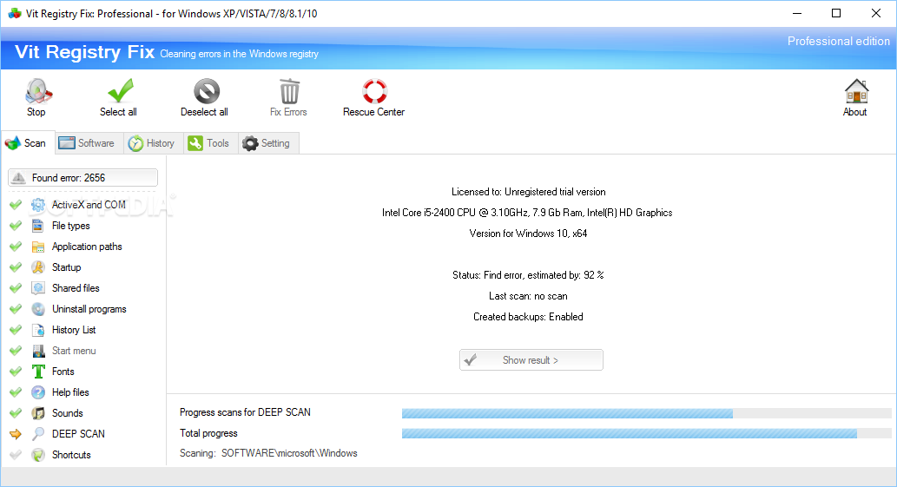Click the Shortcuts icon
Viewport: 897px width, 487px height.
point(37,454)
